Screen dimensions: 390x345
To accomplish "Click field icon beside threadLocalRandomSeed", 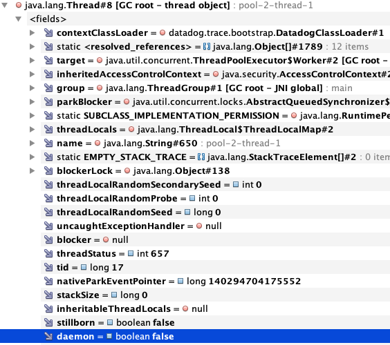I will coord(48,213).
